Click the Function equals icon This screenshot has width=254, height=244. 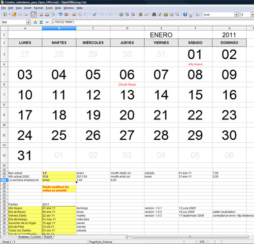pyautogui.click(x=47, y=22)
